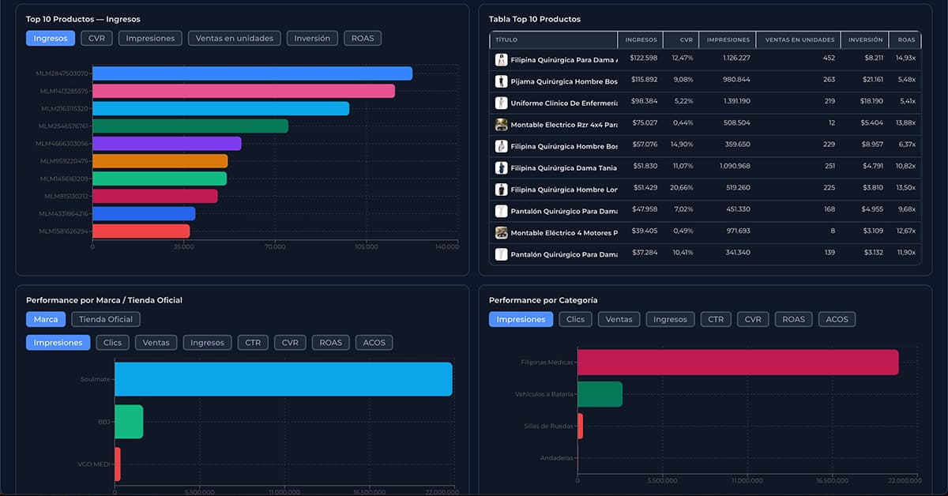Select the Ingresos tab in Top 10 Productos

pyautogui.click(x=51, y=38)
